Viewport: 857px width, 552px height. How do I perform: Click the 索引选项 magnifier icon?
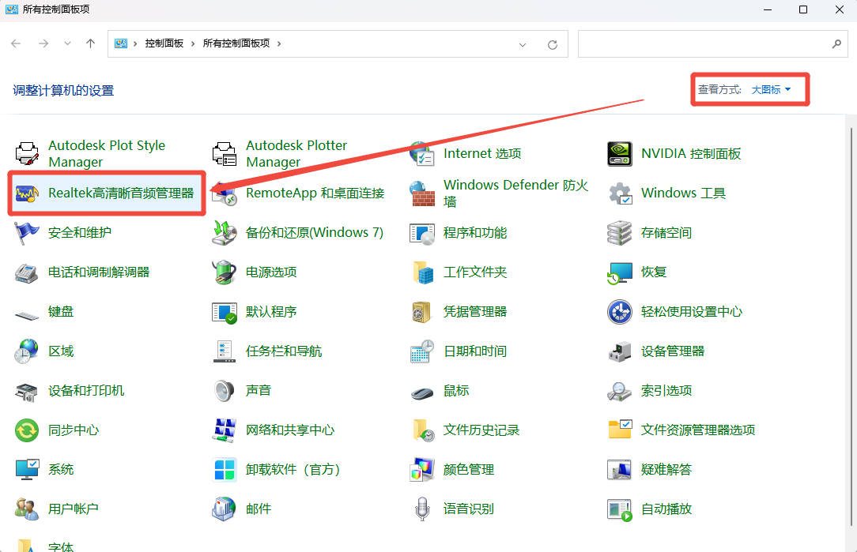619,391
